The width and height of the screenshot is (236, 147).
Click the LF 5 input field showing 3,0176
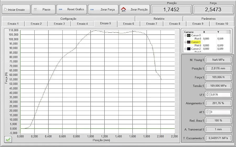[220, 95]
